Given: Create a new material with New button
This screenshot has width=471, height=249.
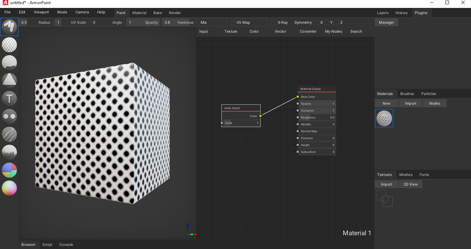Looking at the screenshot, I should [x=386, y=103].
